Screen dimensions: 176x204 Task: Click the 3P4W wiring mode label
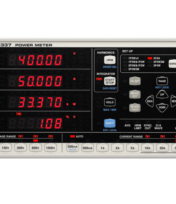(x=157, y=66)
